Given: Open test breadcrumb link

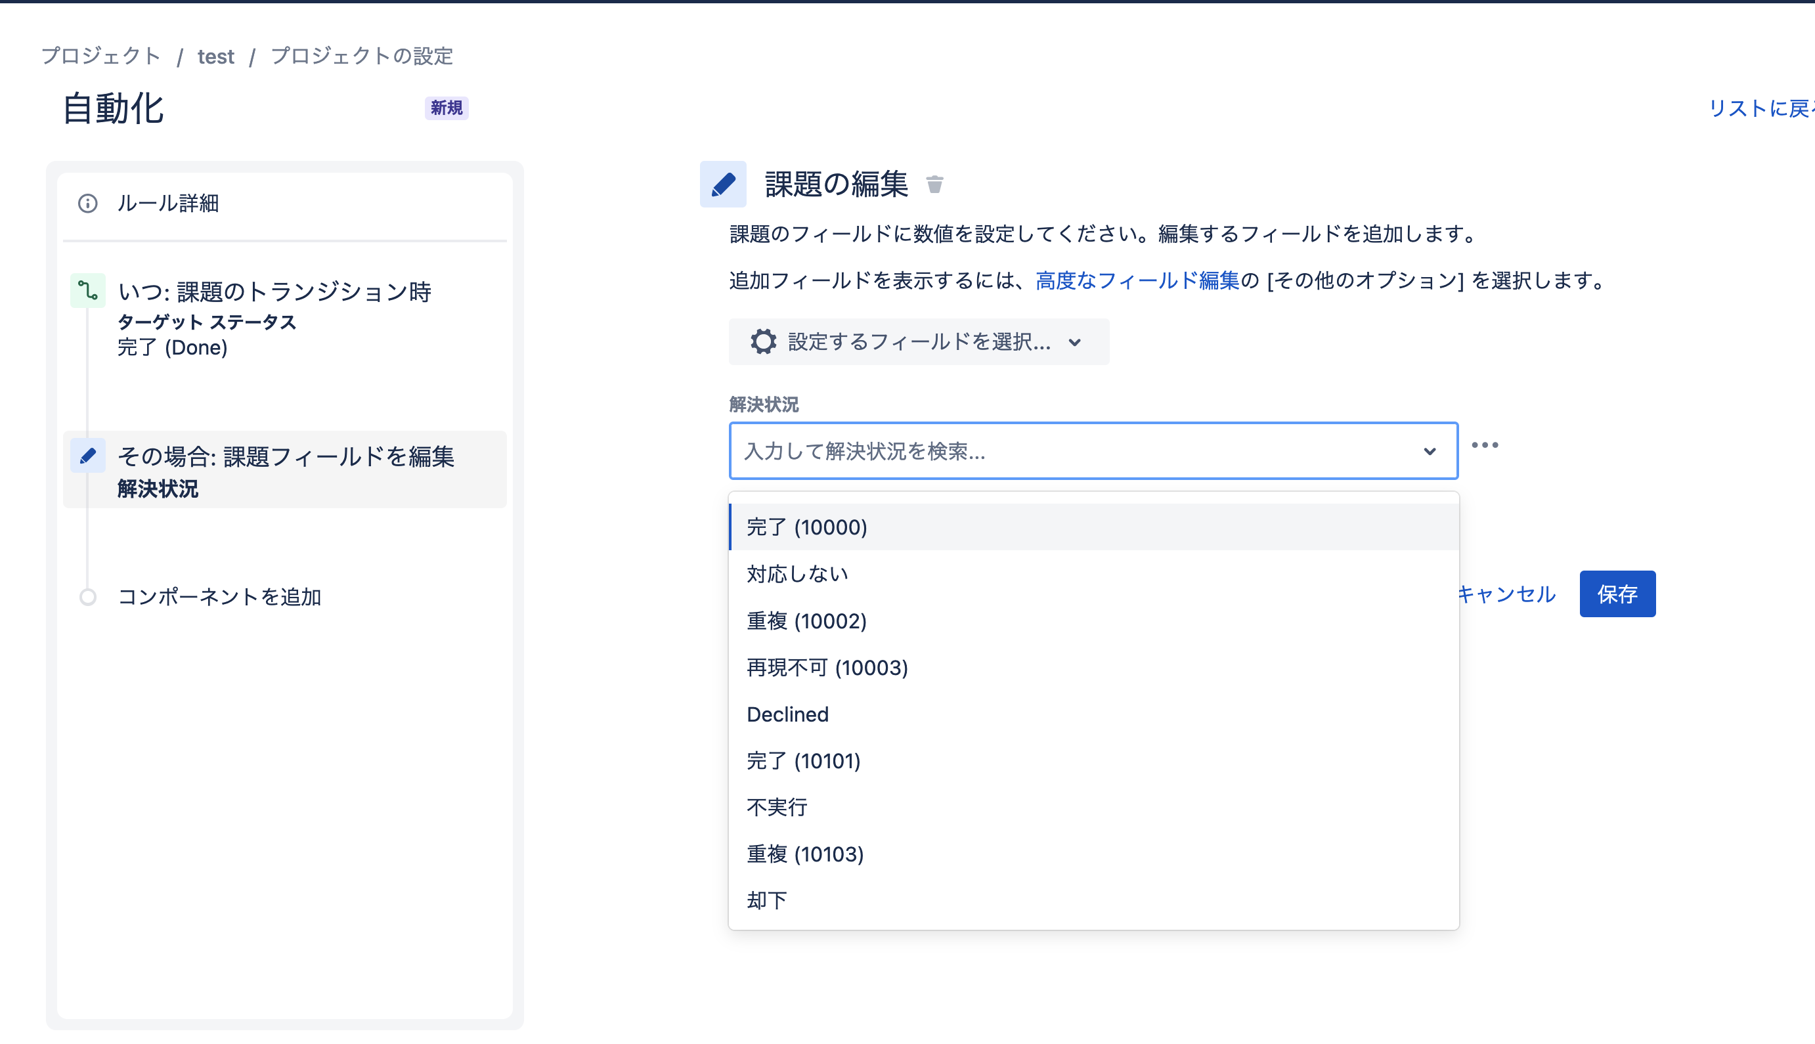Looking at the screenshot, I should pos(216,56).
